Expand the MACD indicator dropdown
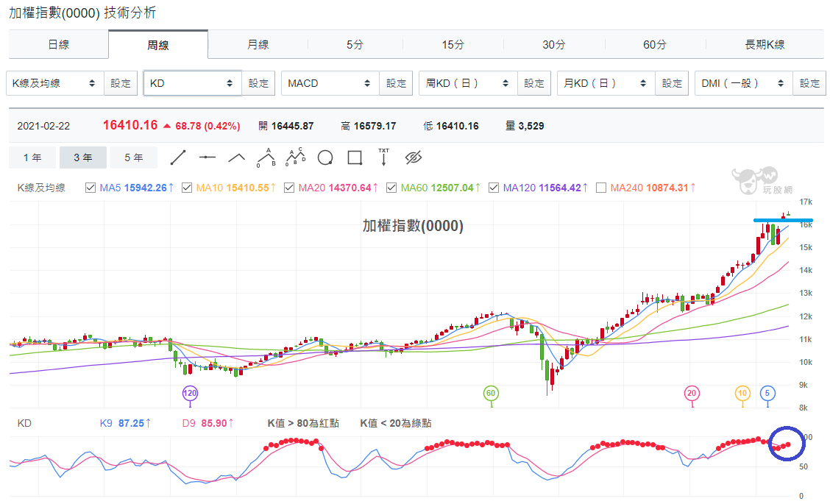This screenshot has height=504, width=830. (x=330, y=83)
